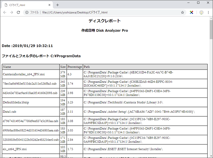The image size is (213, 158).
Task: Open the Chrome three-dot menu
Action: tap(208, 12)
